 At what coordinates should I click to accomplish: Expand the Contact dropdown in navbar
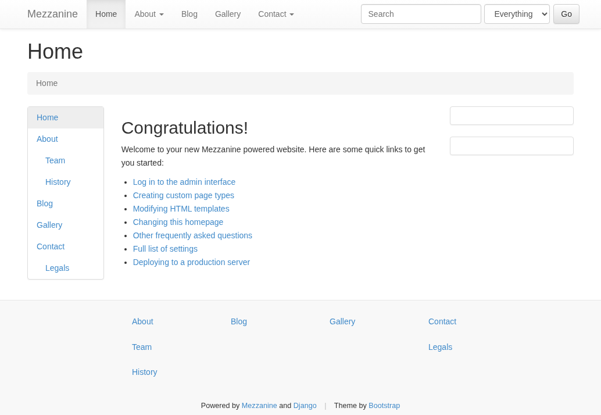coord(276,14)
